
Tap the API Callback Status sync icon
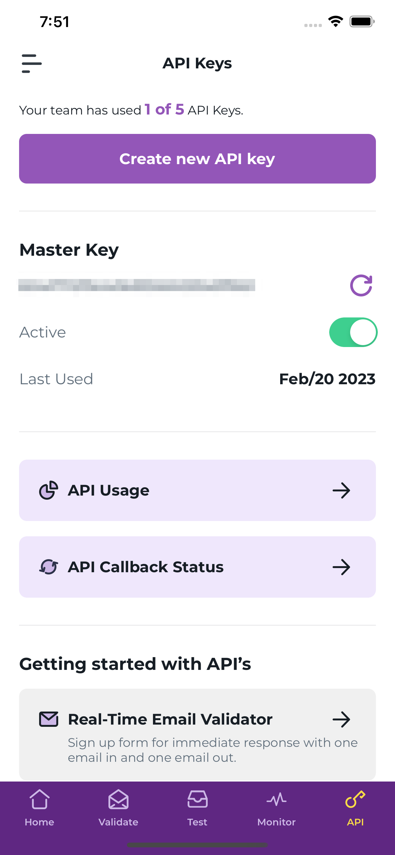[x=49, y=567]
